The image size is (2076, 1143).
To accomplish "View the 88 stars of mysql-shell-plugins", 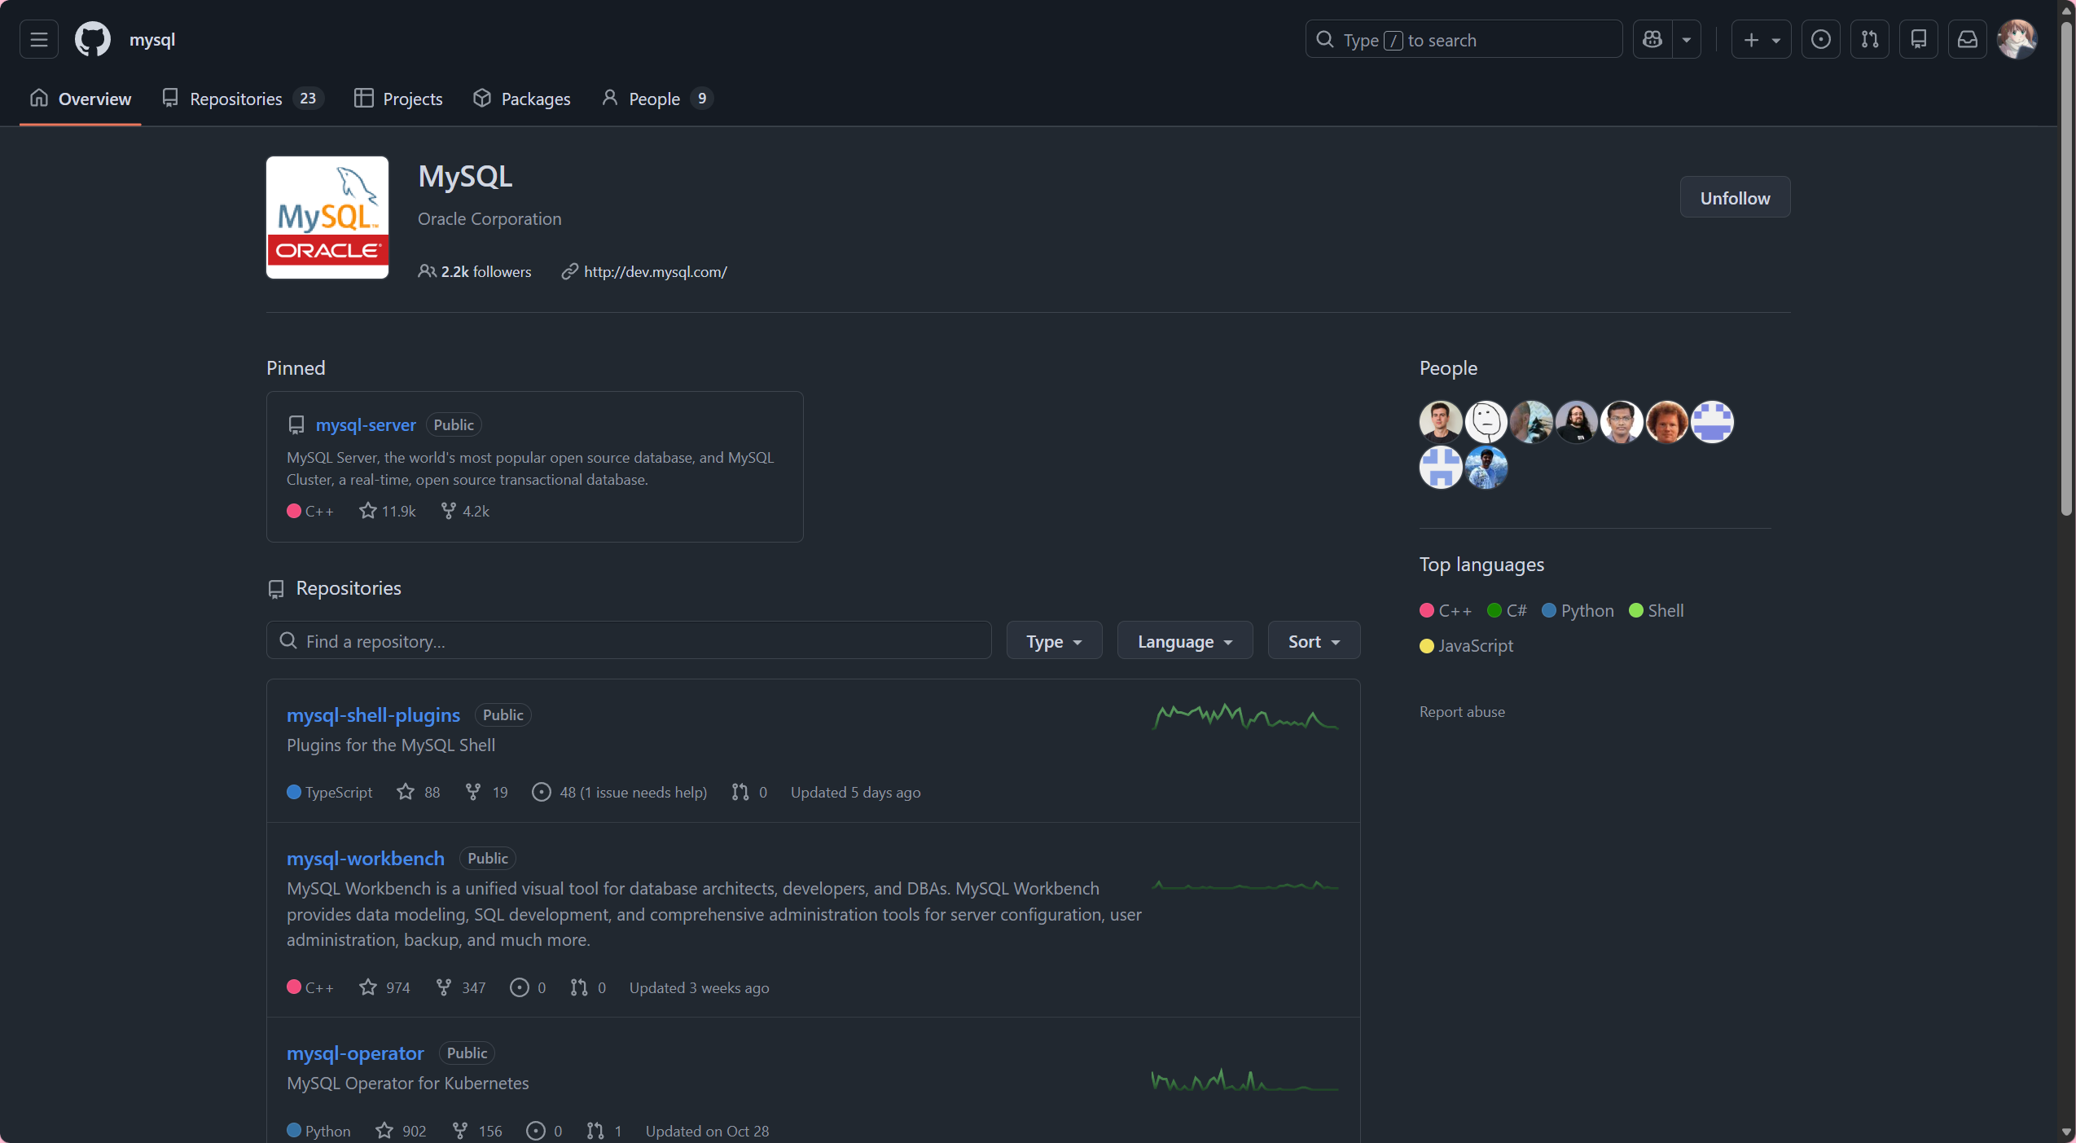I will point(419,792).
